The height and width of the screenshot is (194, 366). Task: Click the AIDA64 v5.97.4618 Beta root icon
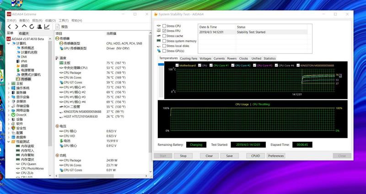click(x=9, y=39)
